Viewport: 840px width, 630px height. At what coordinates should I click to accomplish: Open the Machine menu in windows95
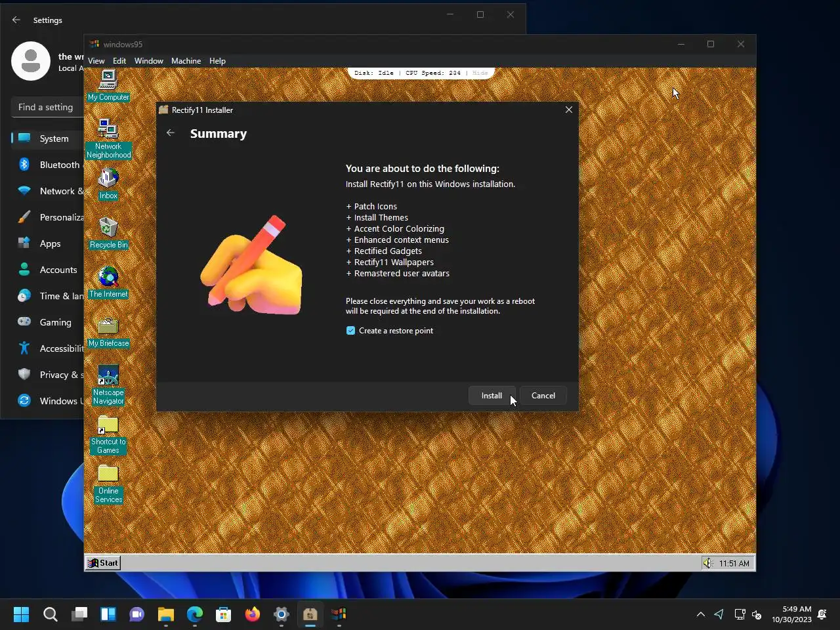tap(186, 60)
